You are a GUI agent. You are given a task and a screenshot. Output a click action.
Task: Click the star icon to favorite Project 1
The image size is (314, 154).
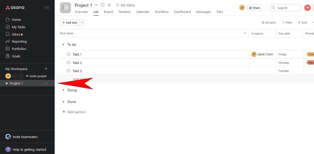pyautogui.click(x=109, y=5)
